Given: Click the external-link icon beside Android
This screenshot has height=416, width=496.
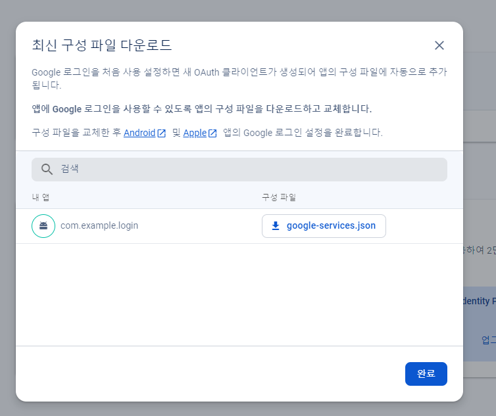Looking at the screenshot, I should 161,133.
